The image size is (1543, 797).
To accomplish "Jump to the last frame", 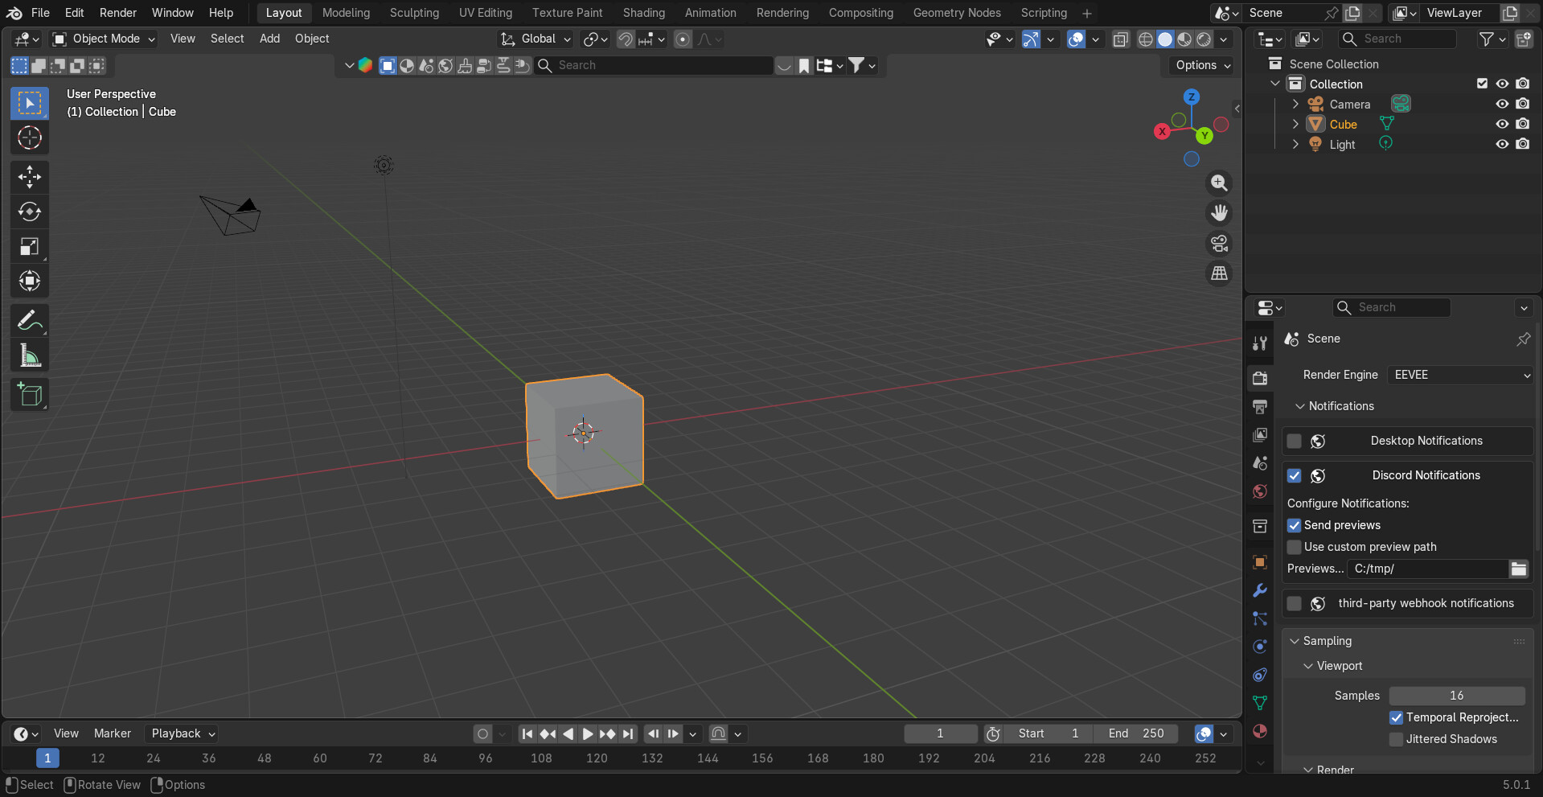I will click(628, 733).
